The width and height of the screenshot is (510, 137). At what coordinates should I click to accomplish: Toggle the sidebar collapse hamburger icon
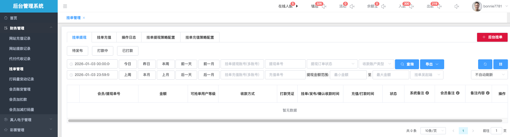click(x=65, y=6)
